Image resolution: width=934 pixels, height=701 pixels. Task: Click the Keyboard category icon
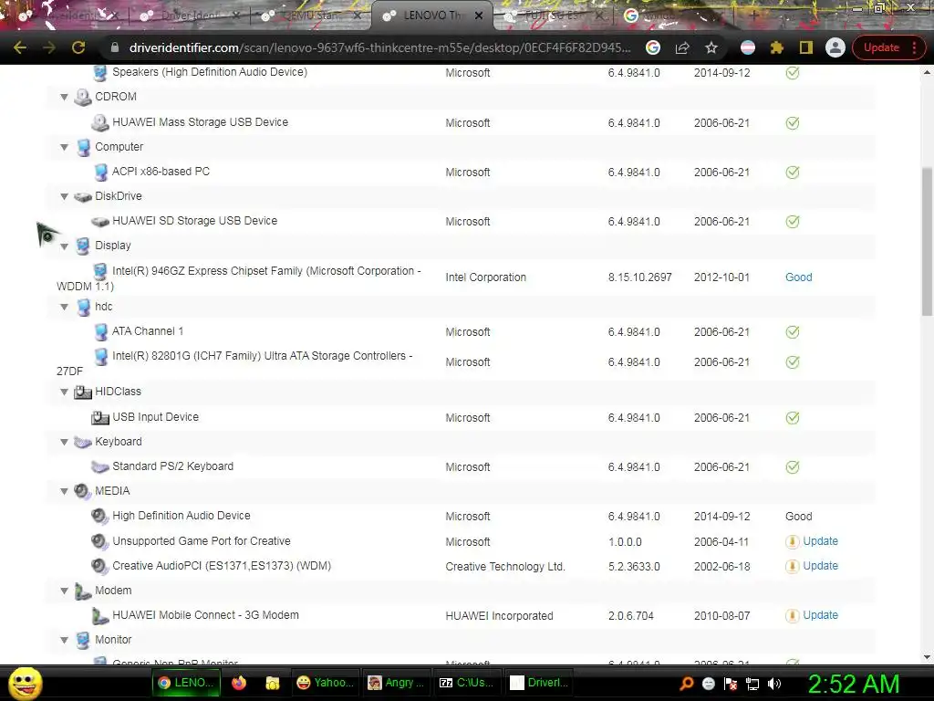pos(83,443)
